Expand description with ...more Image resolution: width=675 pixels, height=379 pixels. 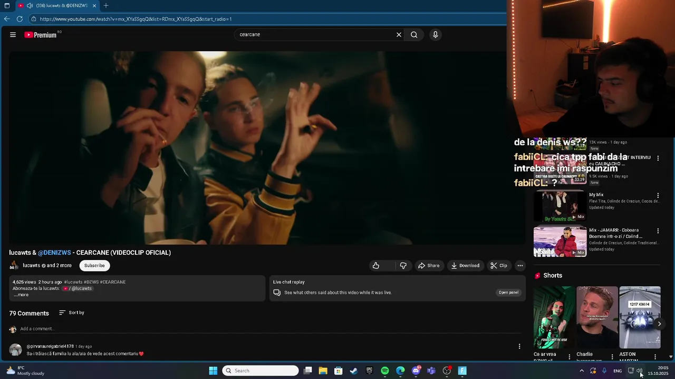[21, 295]
